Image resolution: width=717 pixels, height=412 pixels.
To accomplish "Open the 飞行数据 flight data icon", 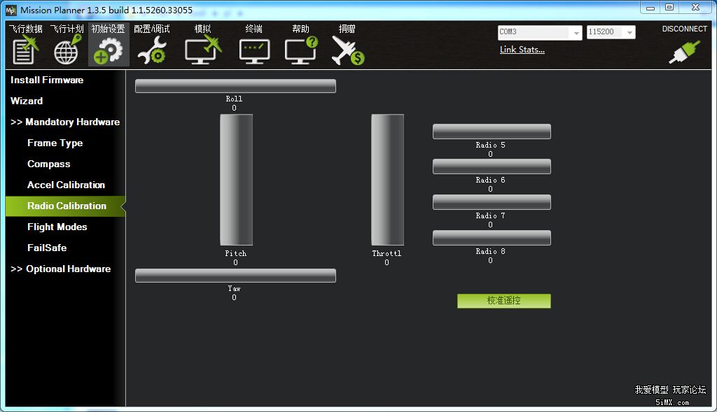I will (x=25, y=50).
